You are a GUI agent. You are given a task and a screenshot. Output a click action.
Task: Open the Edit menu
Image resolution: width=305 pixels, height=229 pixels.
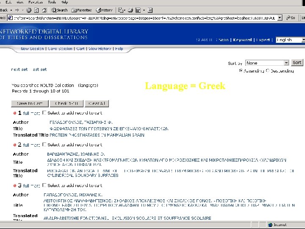pyautogui.click(x=8, y=3)
